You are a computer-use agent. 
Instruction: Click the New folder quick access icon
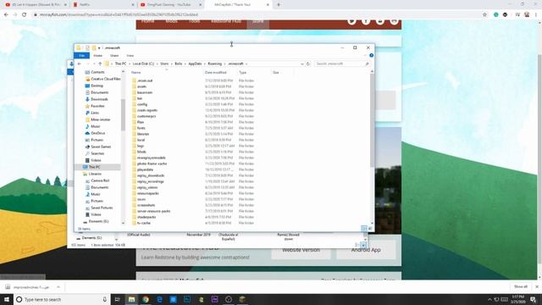94,47
